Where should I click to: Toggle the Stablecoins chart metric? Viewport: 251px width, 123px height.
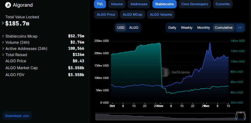click(x=164, y=4)
